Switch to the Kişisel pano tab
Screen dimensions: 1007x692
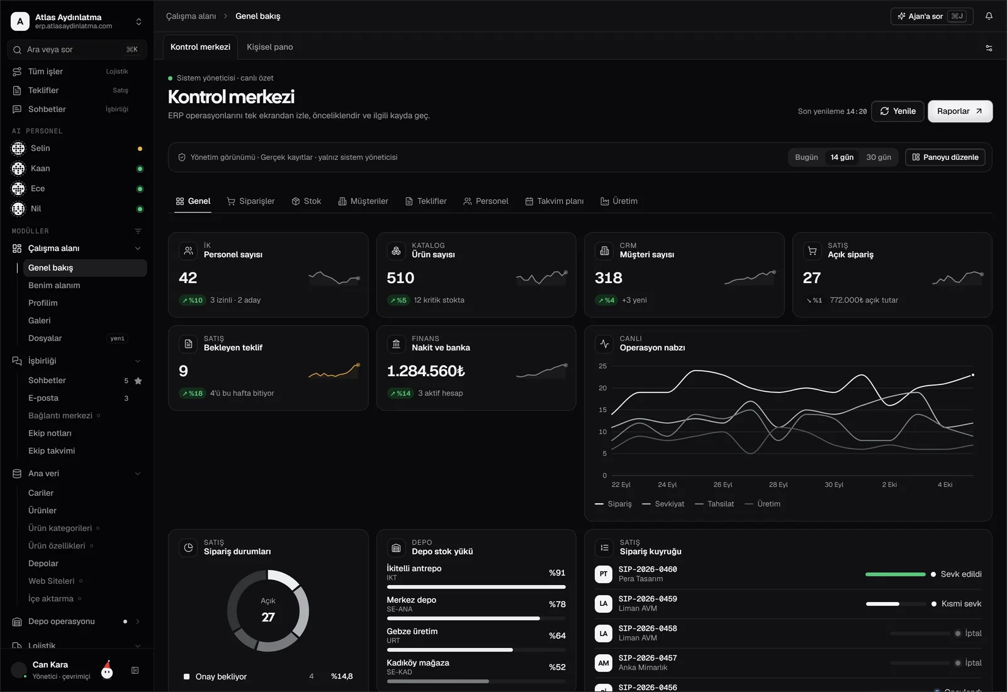[269, 47]
